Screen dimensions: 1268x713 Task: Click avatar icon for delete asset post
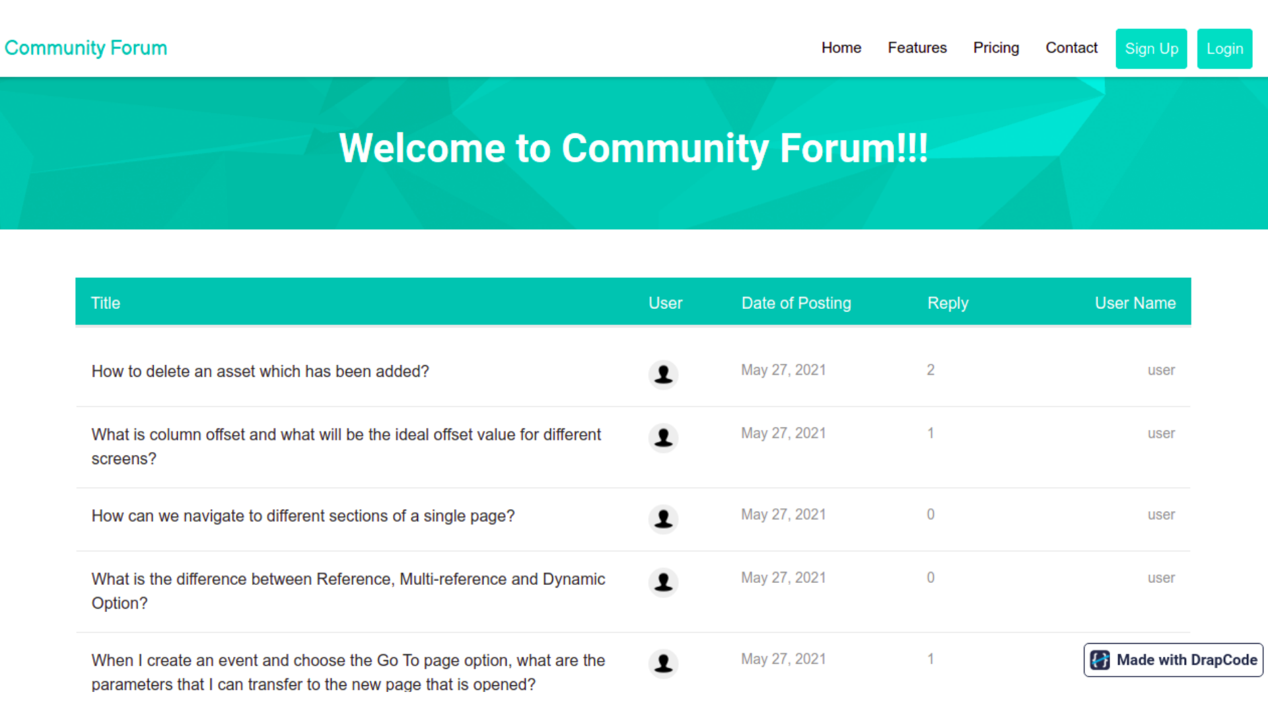click(x=663, y=374)
